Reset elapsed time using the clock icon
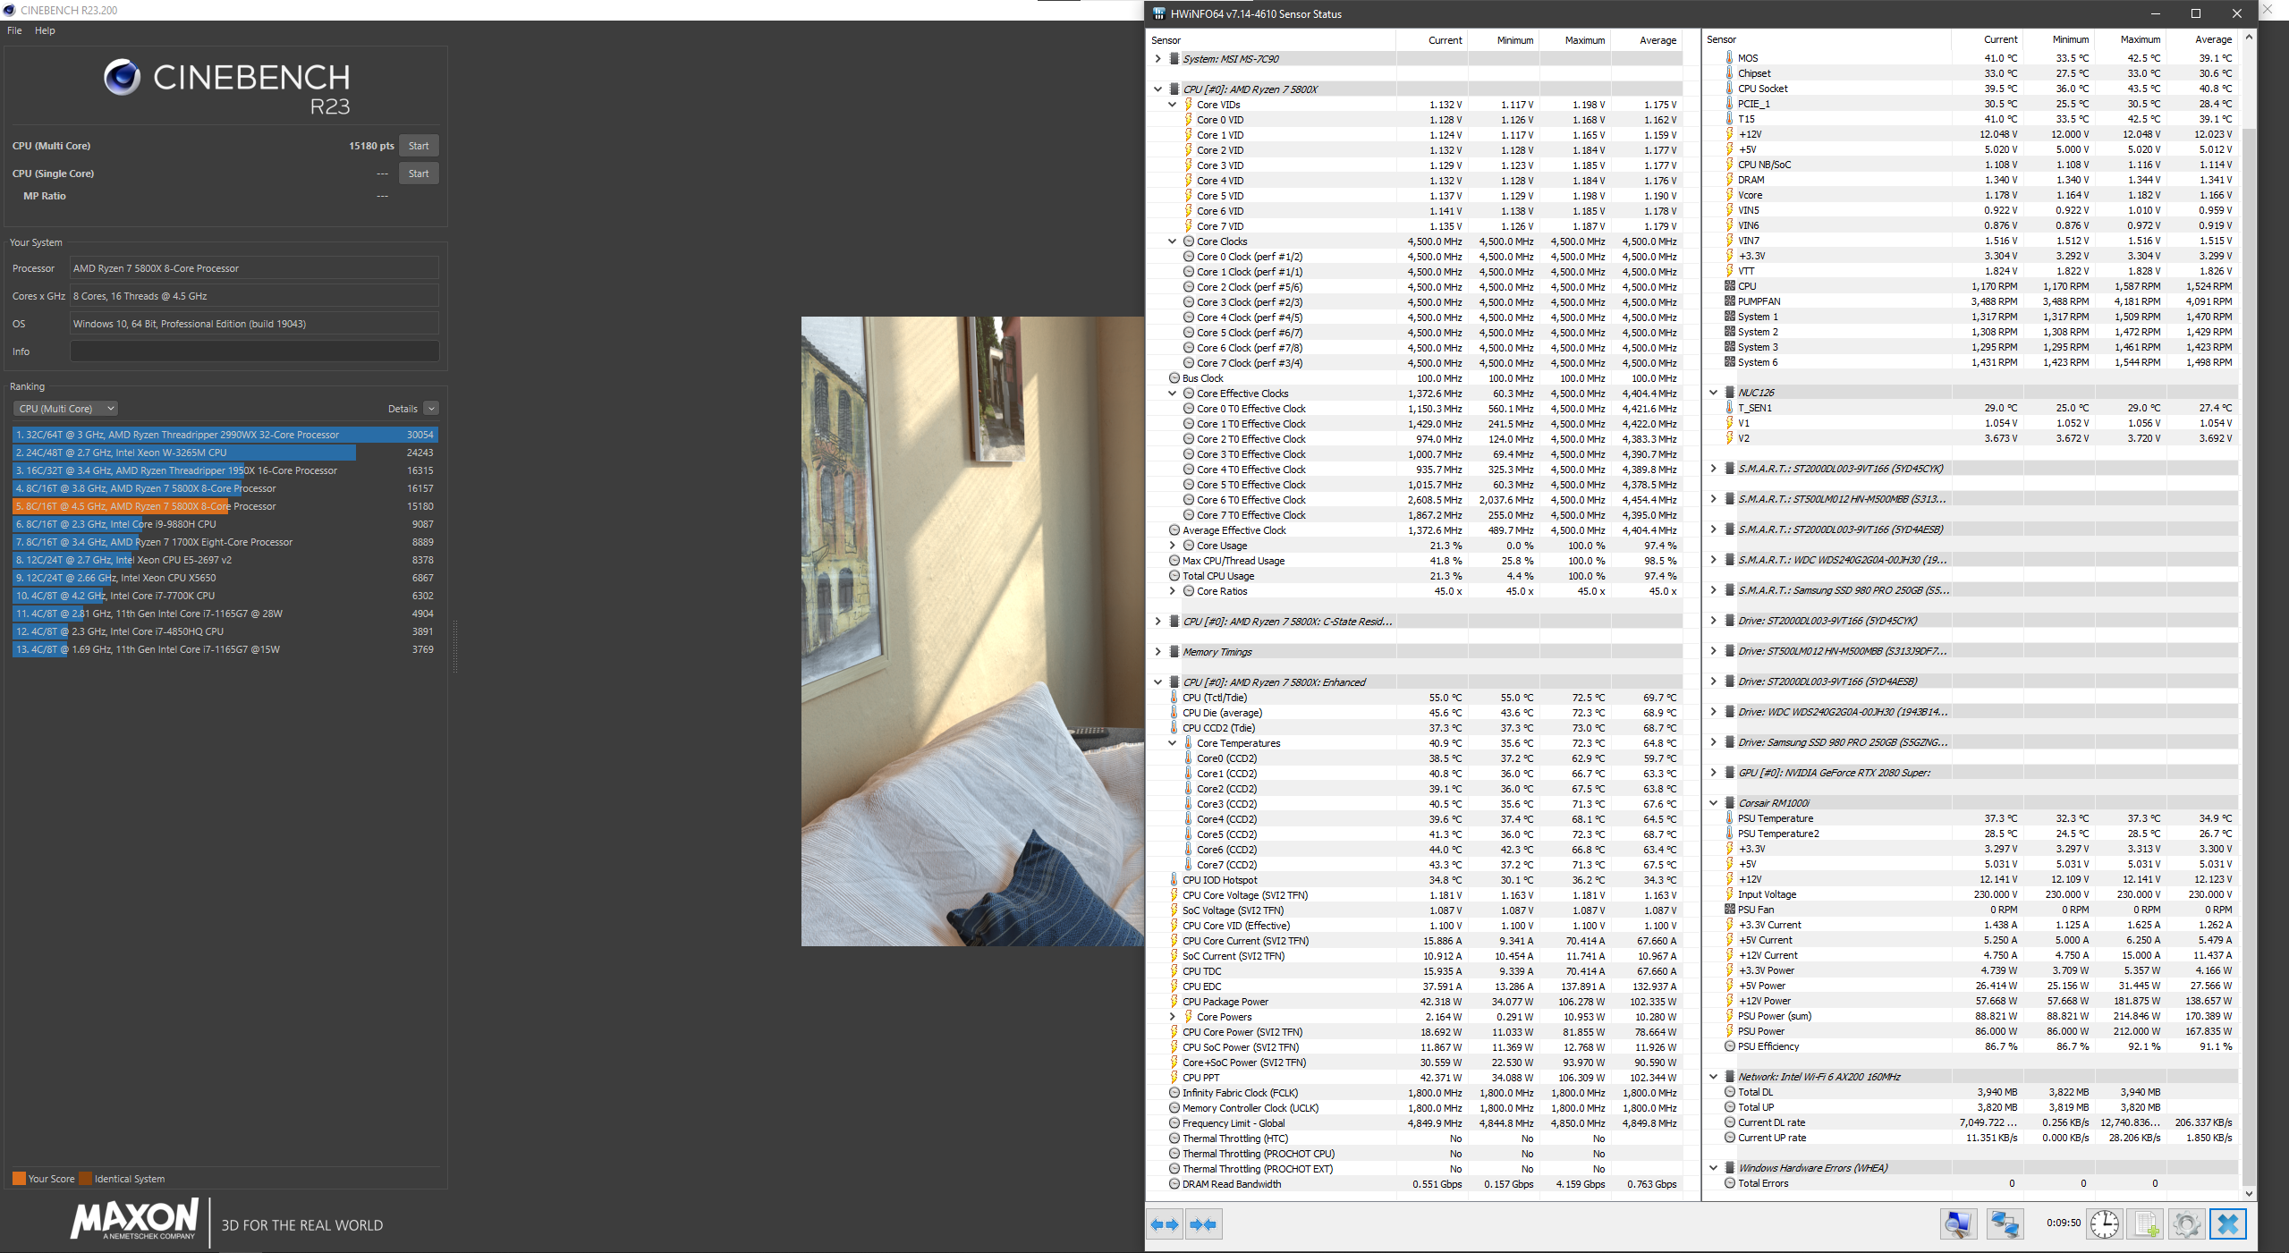Screen dimensions: 2289x1253 (x=2104, y=1223)
